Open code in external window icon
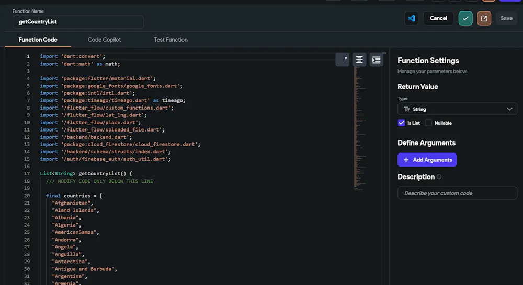 [x=484, y=18]
